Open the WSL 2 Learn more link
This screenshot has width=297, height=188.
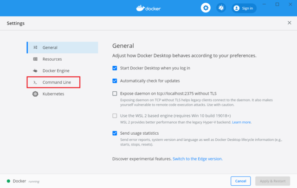tap(242, 122)
